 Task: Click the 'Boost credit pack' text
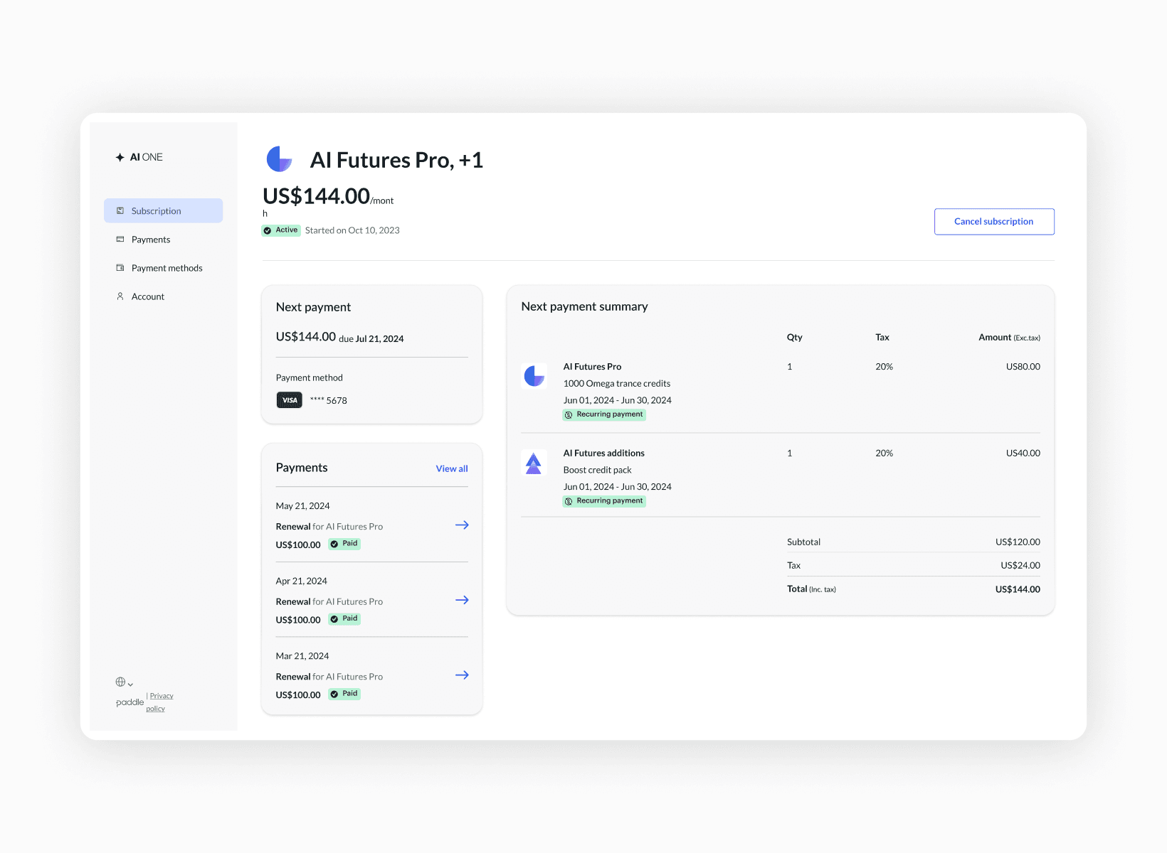tap(598, 470)
